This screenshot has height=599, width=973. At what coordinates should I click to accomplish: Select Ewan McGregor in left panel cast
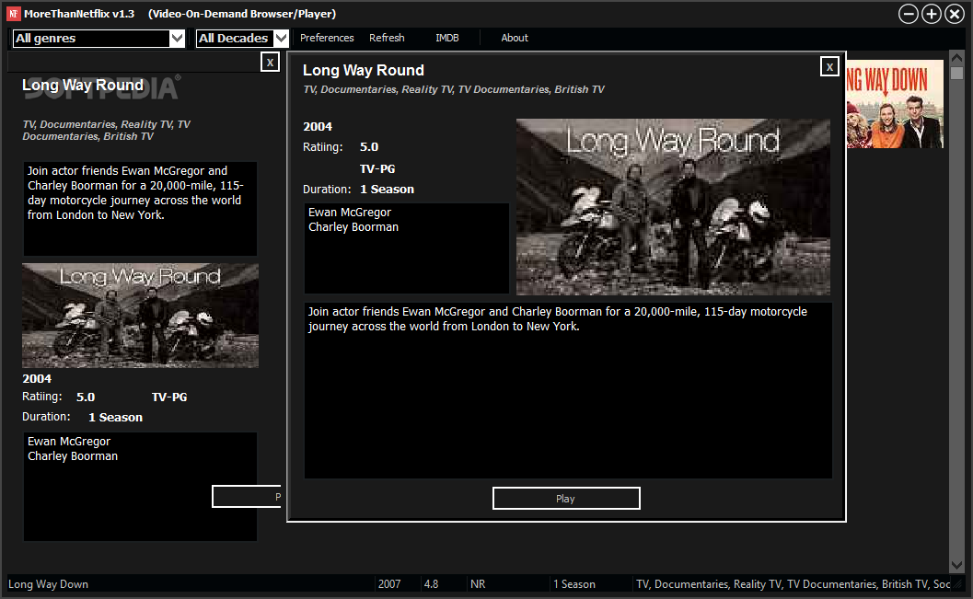(x=69, y=442)
